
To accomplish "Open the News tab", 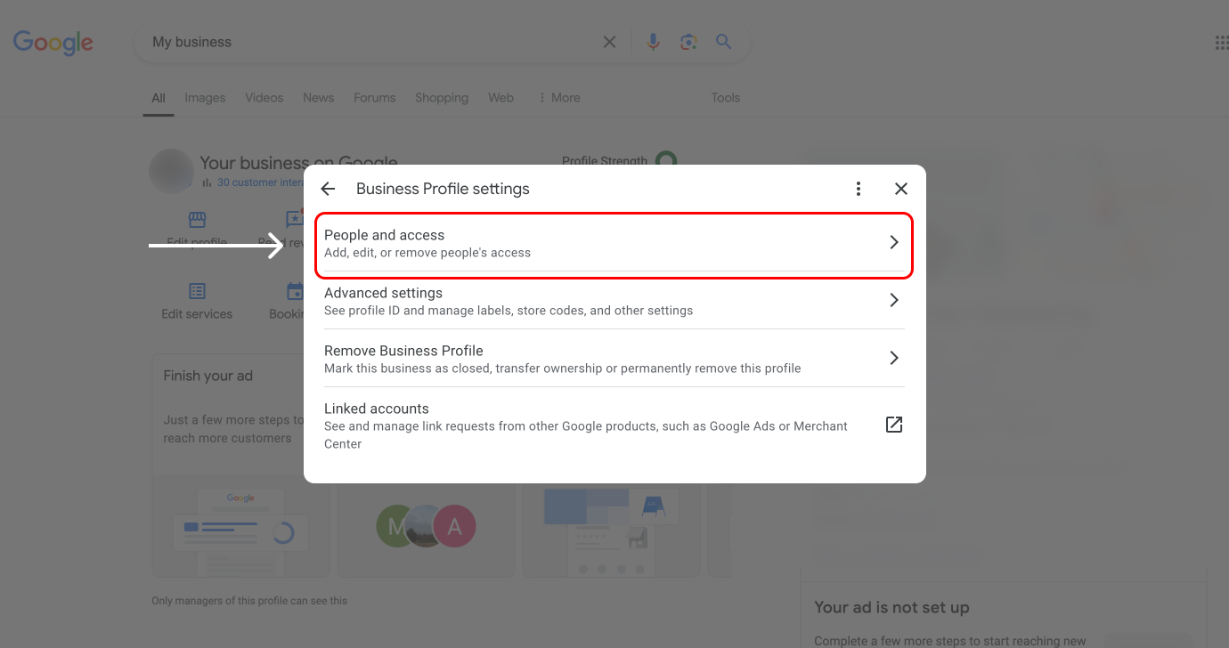I will pos(318,98).
